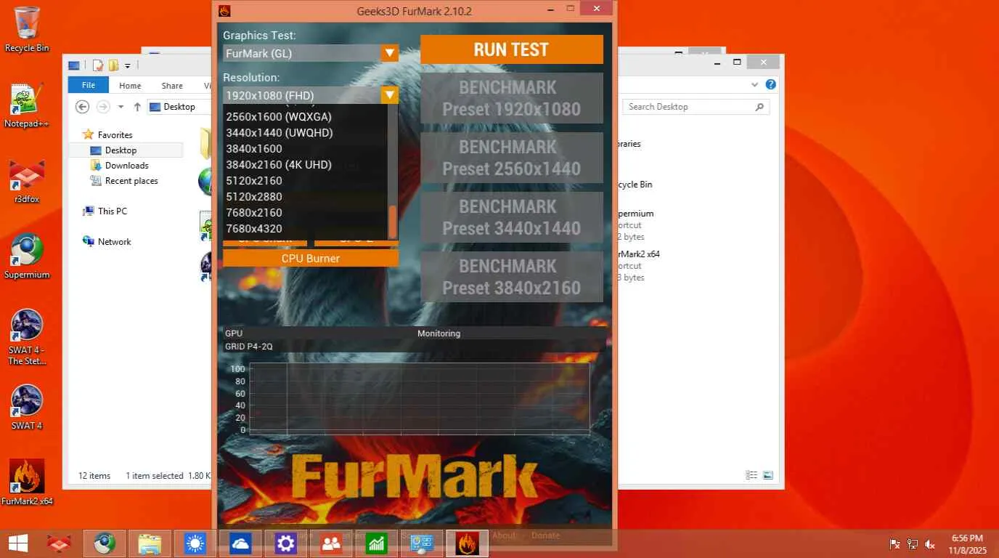The image size is (999, 558).
Task: Start the BENCHMARK Preset 3840x2160
Action: tap(512, 277)
